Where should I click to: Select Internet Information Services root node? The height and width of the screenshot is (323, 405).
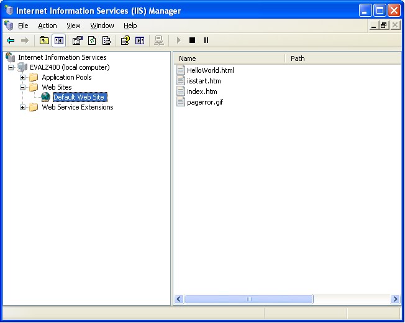(x=62, y=57)
